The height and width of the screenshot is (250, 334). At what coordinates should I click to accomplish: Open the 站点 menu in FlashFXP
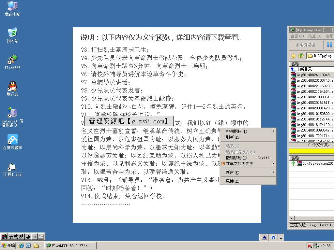315,36
